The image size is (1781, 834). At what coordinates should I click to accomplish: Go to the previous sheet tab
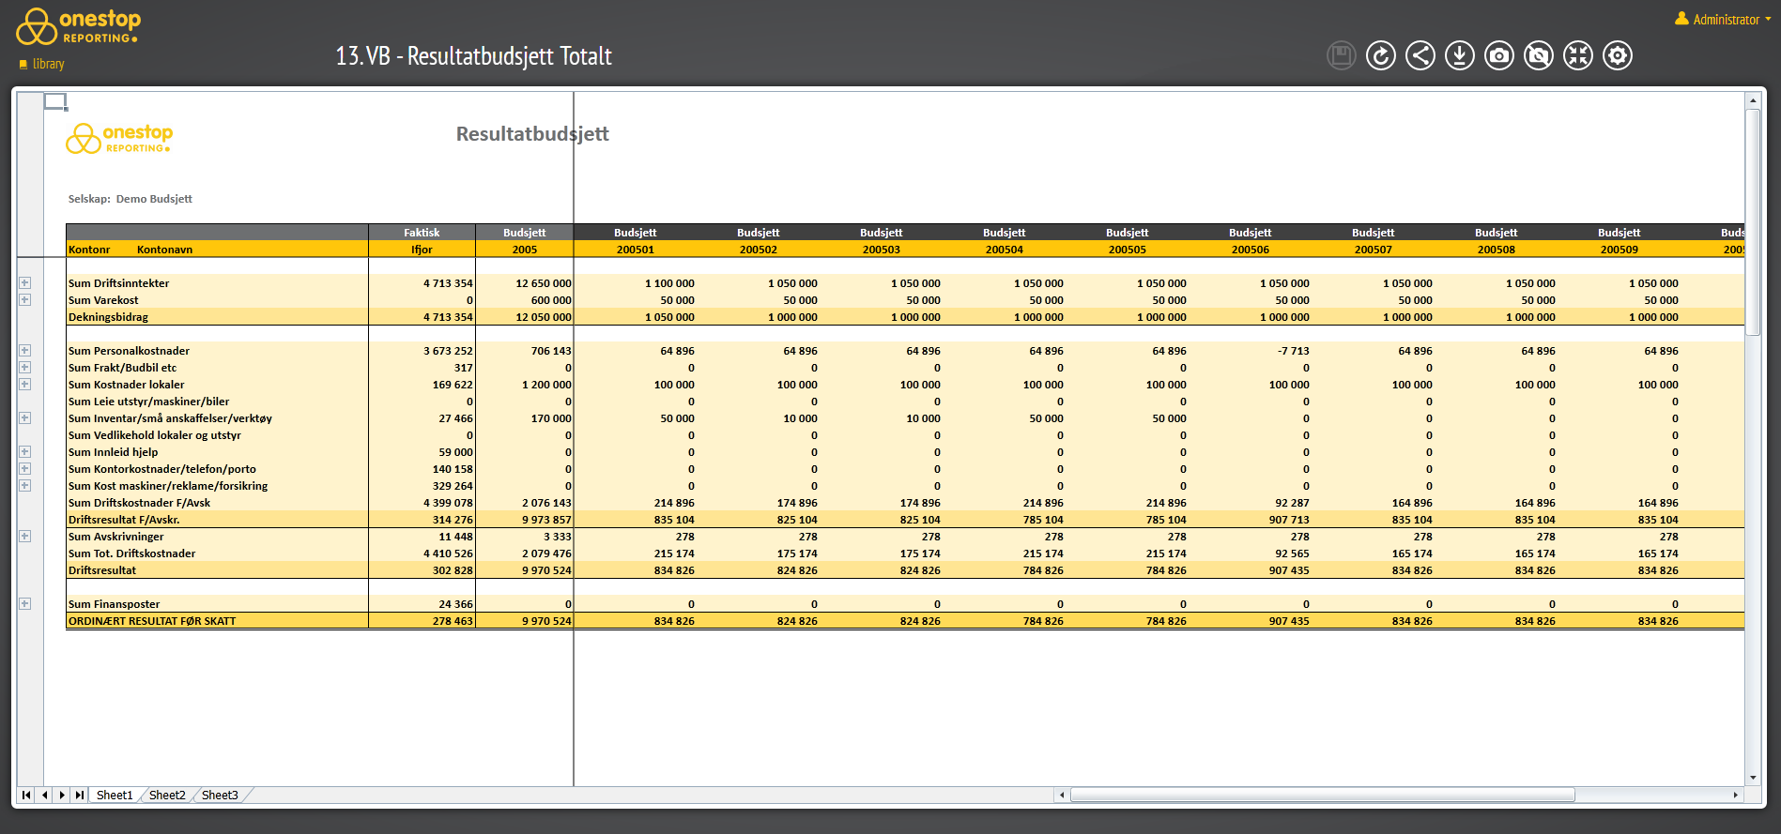pos(44,795)
